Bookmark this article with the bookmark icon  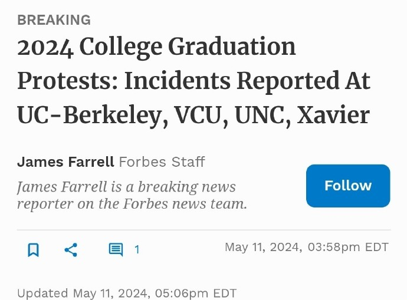(33, 250)
